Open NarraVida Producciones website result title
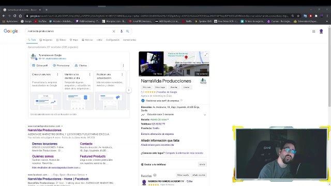Viewport: 331px width, 186px height. point(44,130)
